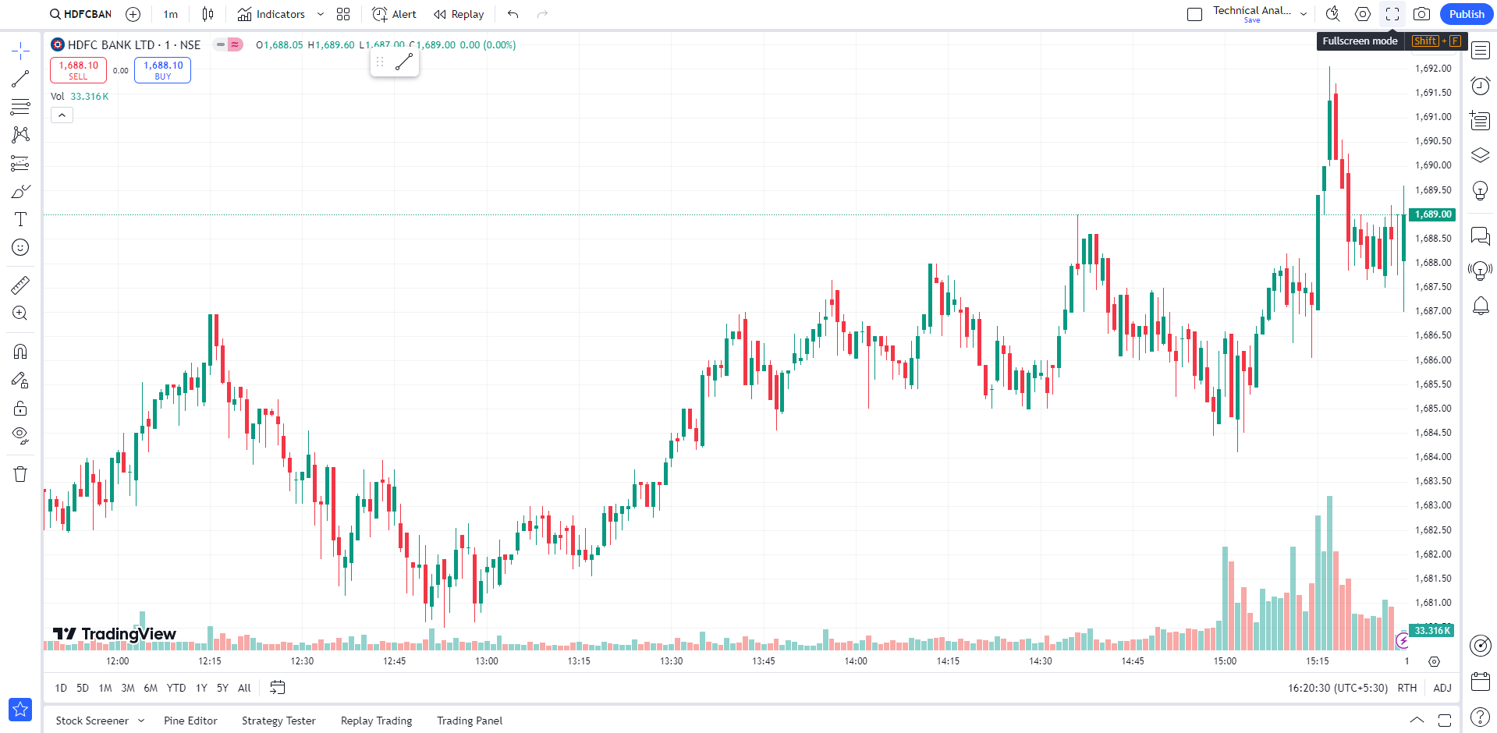Select the trend line drawing tool
The width and height of the screenshot is (1497, 733).
20,79
